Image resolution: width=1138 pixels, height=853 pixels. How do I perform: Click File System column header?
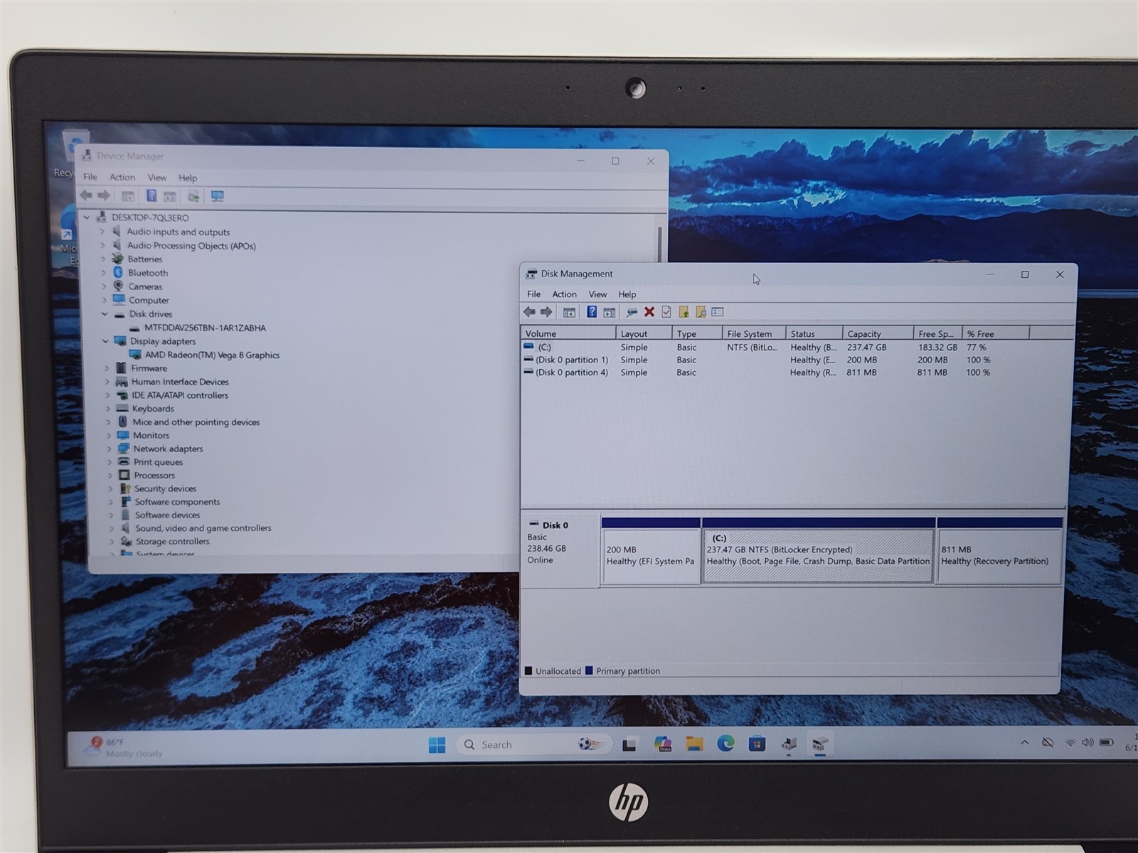tap(753, 333)
